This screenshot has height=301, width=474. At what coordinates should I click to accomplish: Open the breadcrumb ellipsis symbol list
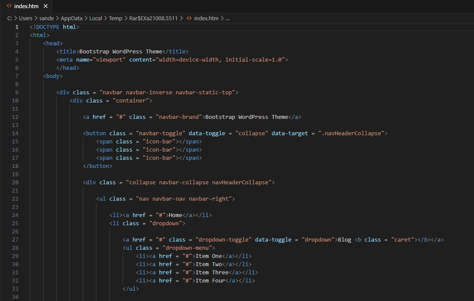228,19
